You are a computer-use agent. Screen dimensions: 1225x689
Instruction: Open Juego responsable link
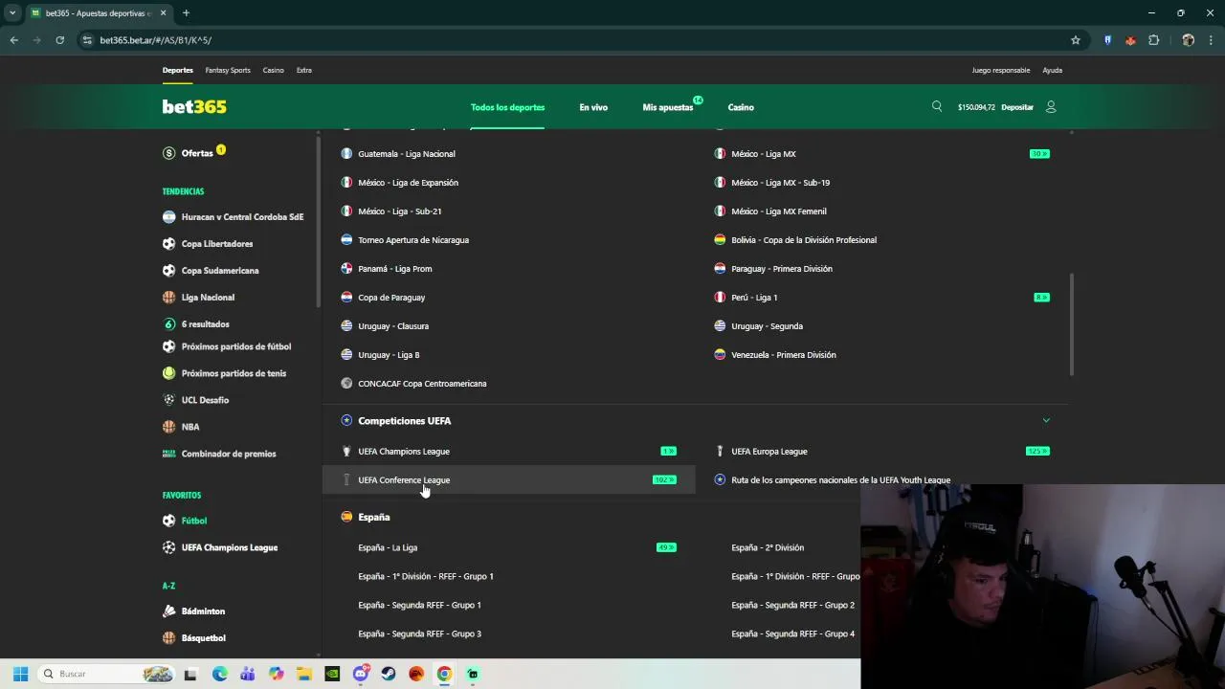tap(1001, 70)
